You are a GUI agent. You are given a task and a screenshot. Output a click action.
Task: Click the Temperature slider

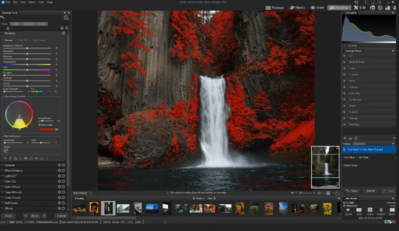(27, 64)
